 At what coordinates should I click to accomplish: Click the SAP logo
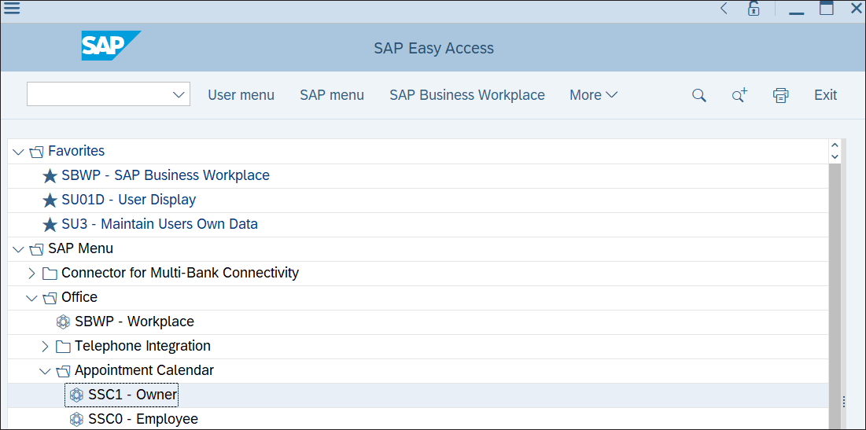pos(111,46)
